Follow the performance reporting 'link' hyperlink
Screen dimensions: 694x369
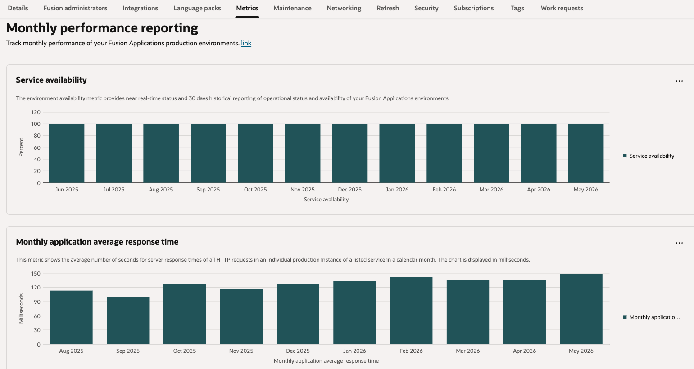click(246, 43)
